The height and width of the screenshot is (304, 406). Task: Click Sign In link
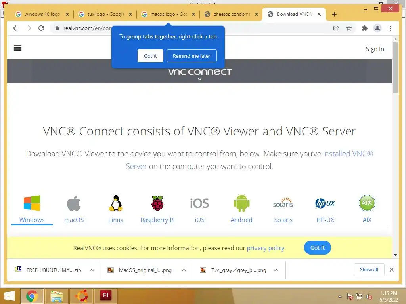375,49
